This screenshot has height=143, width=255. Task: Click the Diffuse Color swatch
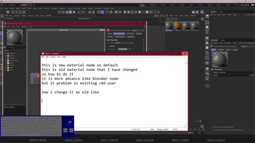123,49
